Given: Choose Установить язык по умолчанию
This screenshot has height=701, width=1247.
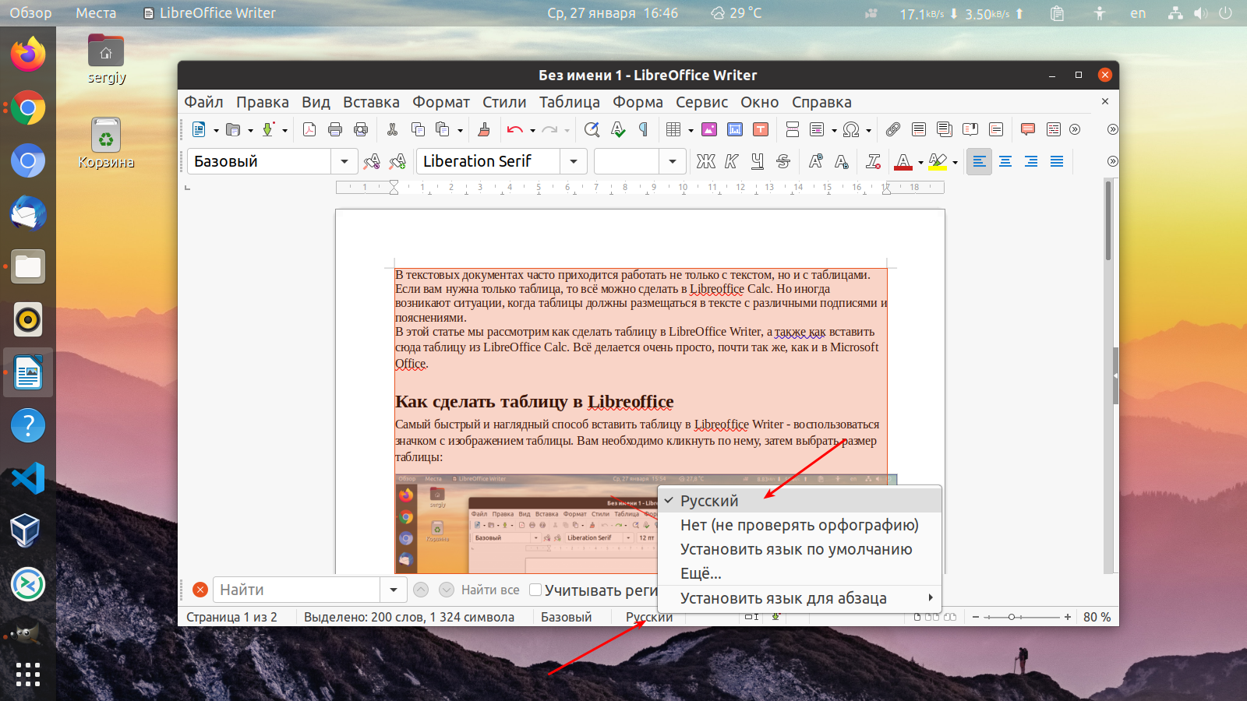Looking at the screenshot, I should 800,549.
